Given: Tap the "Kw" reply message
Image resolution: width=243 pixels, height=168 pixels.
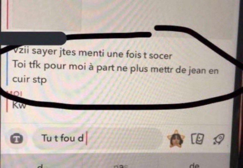Looking at the screenshot, I should pyautogui.click(x=19, y=105).
